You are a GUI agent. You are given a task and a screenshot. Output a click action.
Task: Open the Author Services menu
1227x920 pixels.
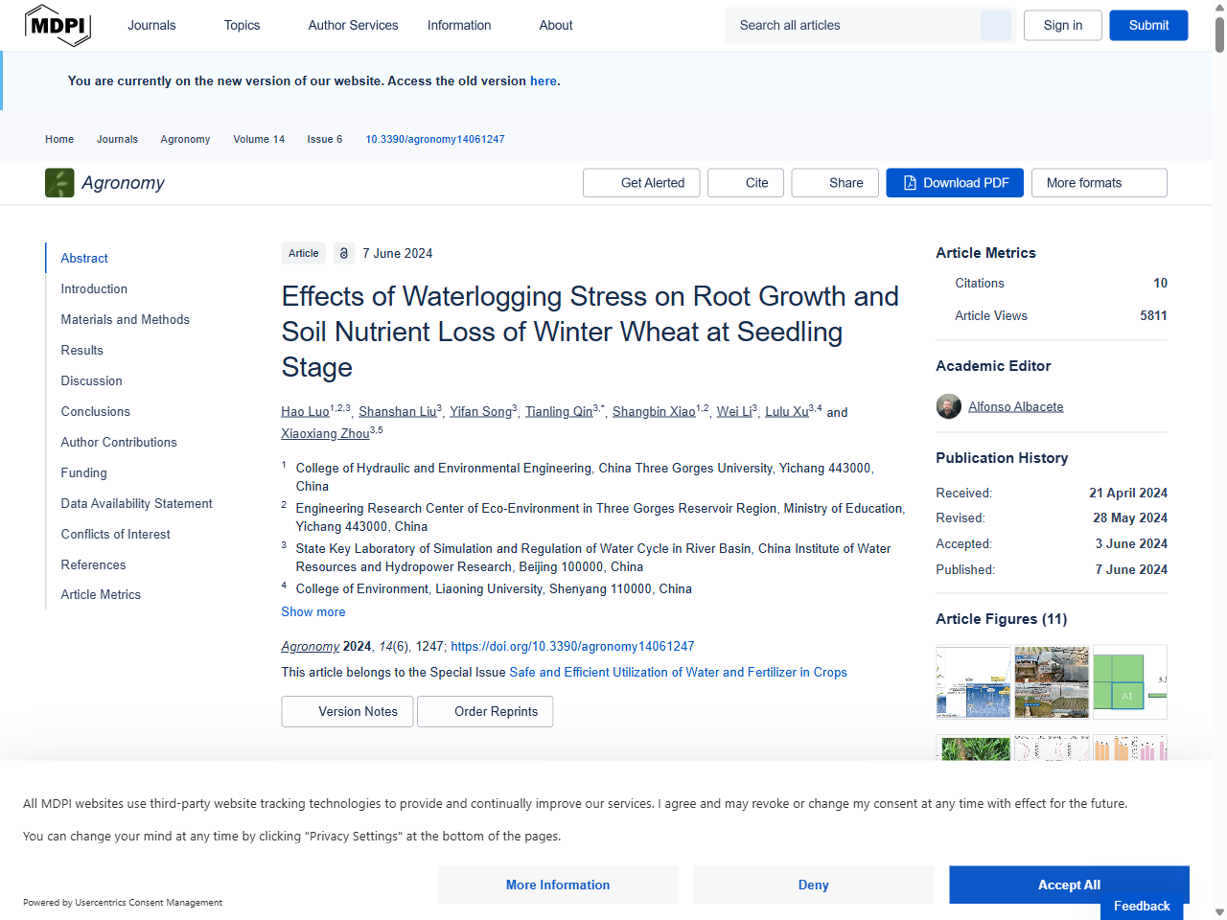tap(353, 25)
